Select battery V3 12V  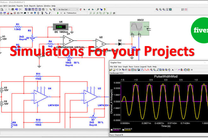(2, 90)
